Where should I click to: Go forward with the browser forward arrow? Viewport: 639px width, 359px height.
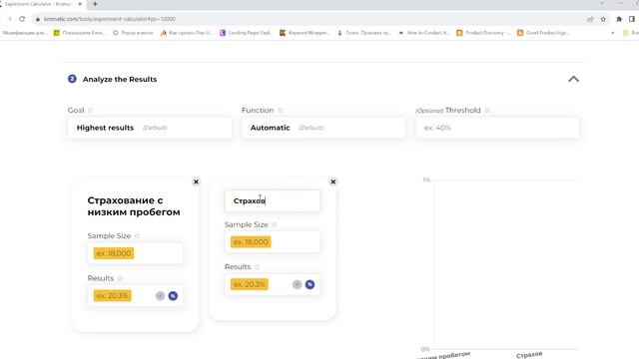pos(9,19)
